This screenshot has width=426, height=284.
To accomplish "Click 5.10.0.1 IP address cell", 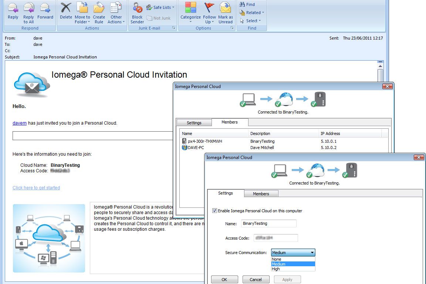I will pos(328,141).
